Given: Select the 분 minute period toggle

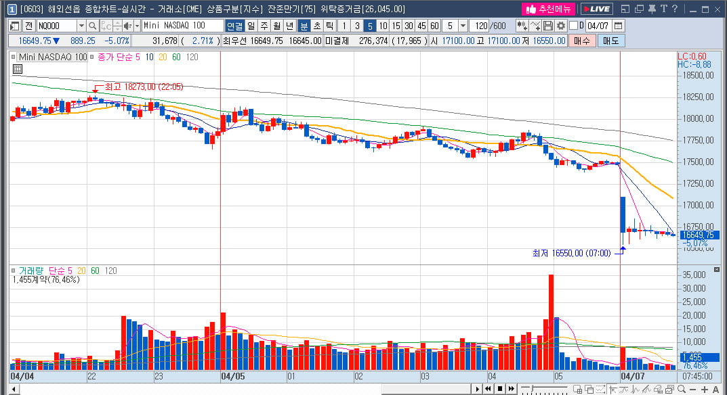Looking at the screenshot, I should (304, 26).
